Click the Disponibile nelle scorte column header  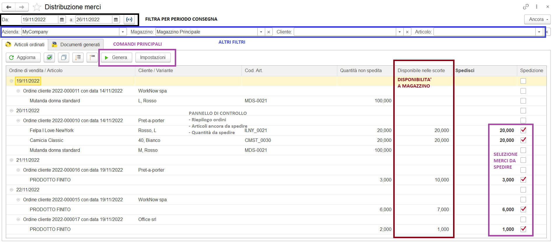(423, 71)
